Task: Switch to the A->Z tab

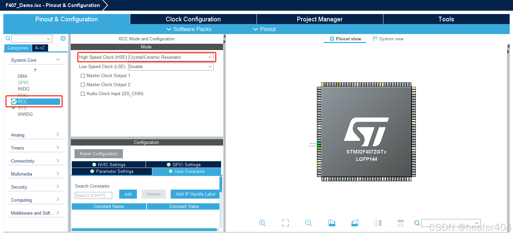Action: pos(40,48)
